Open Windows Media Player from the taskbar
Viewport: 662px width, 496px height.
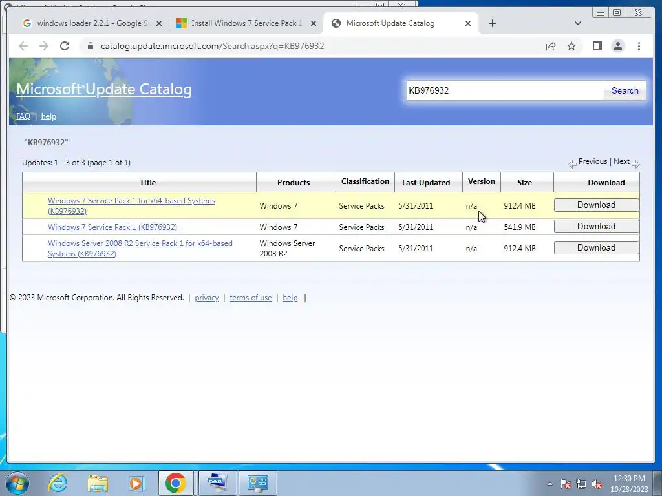pos(136,483)
